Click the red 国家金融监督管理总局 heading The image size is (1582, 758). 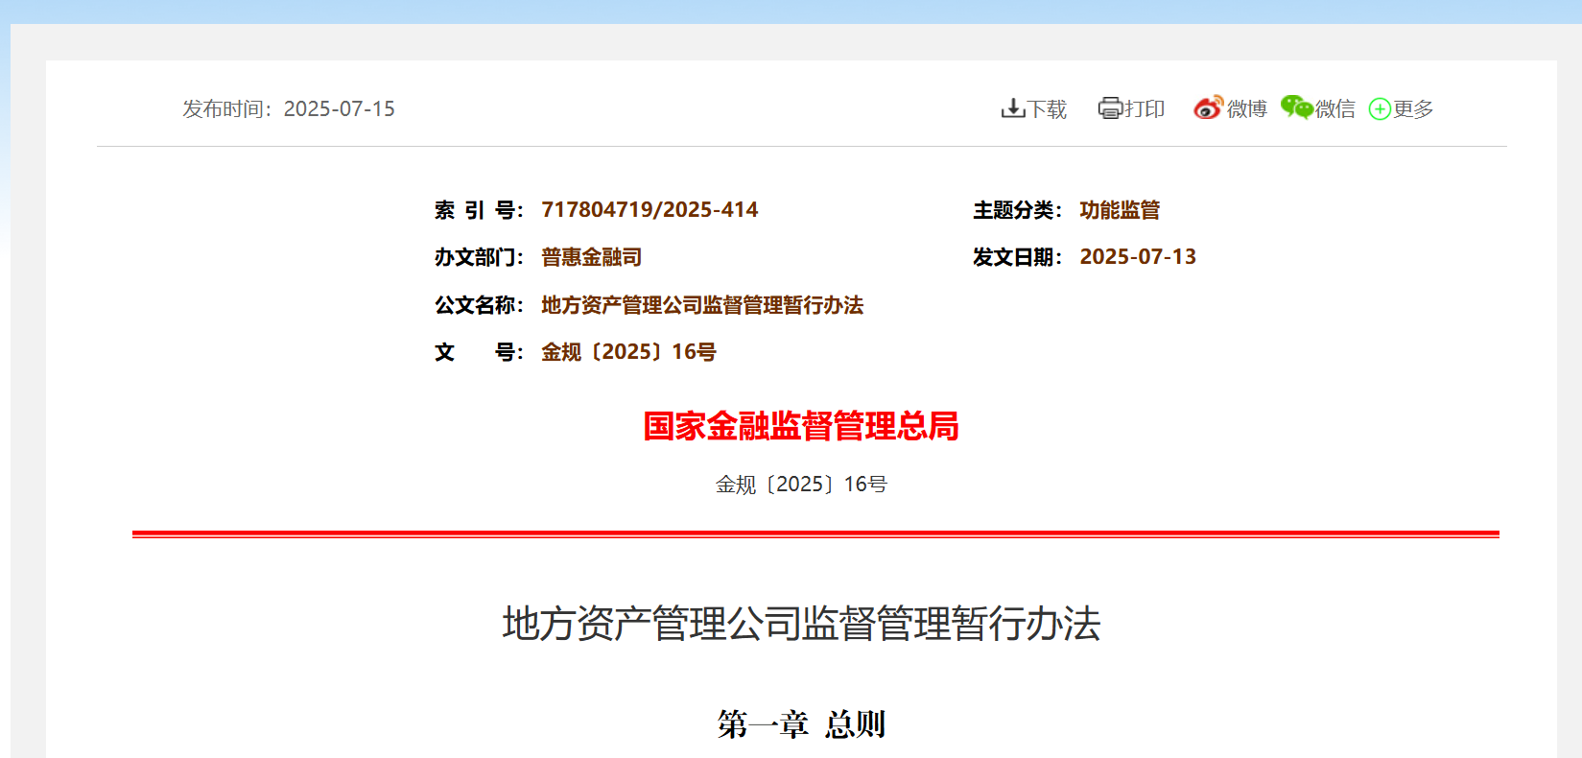(801, 426)
